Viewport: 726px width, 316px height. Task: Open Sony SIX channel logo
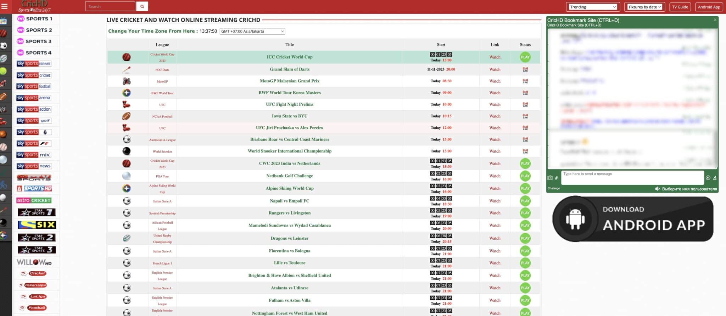coord(37,225)
